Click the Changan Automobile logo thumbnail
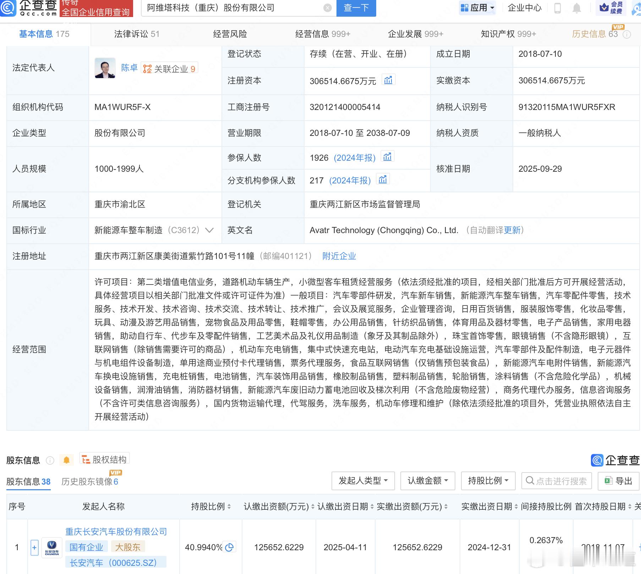The height and width of the screenshot is (574, 641). tap(52, 548)
